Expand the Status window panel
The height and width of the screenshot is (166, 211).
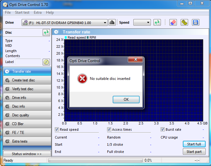tap(27, 154)
